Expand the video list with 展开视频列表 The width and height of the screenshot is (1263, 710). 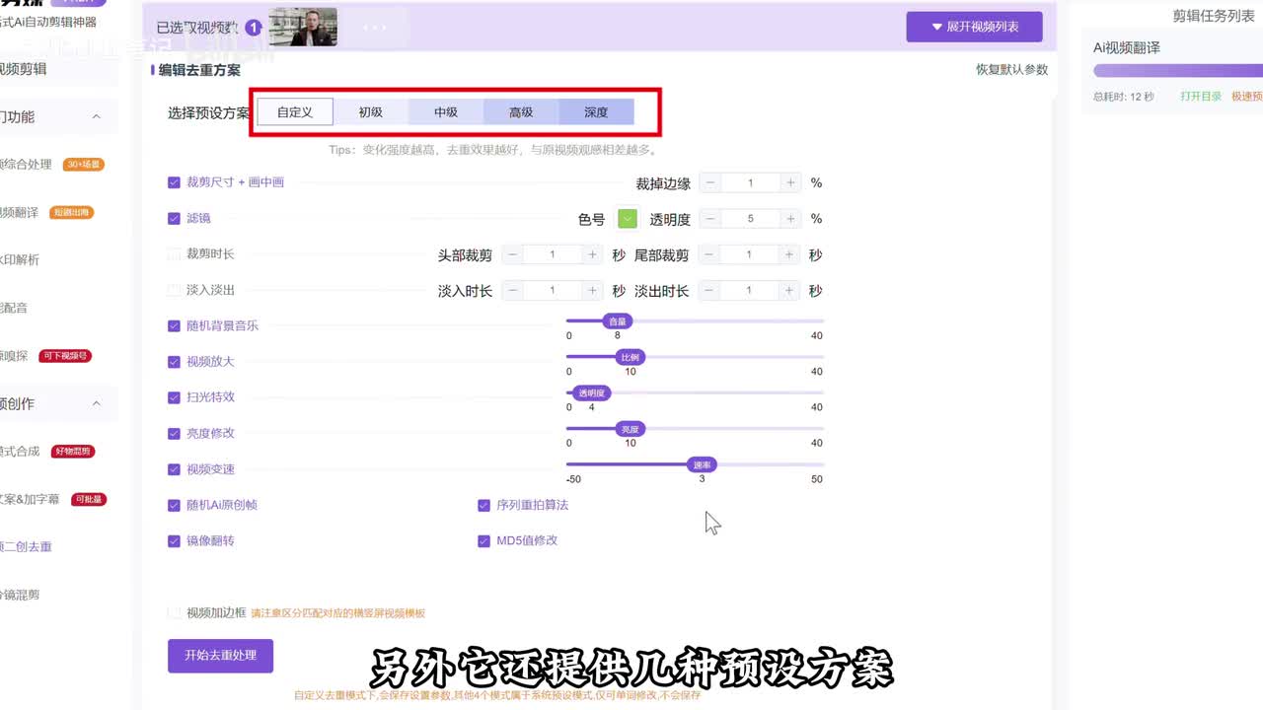coord(974,28)
